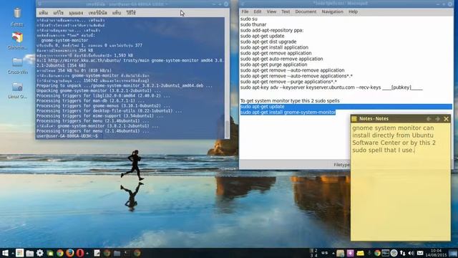The width and height of the screenshot is (458, 258).
Task: Close the Notes sticky window
Action: (446, 119)
